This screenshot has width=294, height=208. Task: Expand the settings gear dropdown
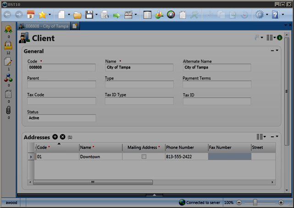coord(267,15)
